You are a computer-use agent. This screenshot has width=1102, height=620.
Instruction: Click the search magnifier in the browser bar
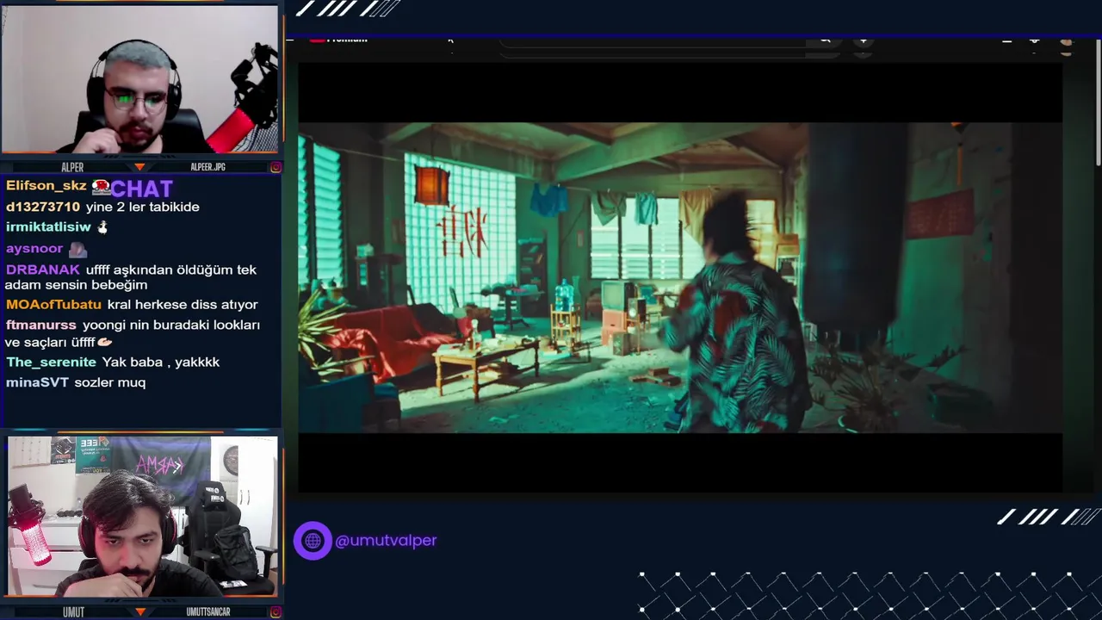[826, 40]
